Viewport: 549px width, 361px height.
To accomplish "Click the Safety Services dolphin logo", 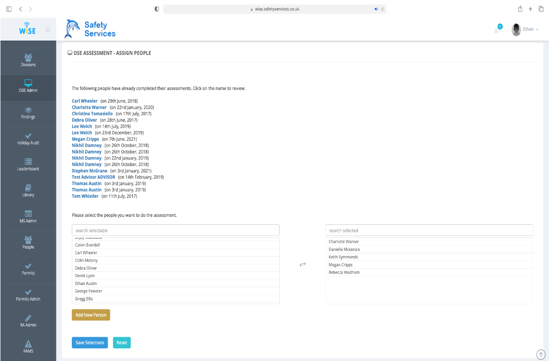I will pyautogui.click(x=90, y=29).
